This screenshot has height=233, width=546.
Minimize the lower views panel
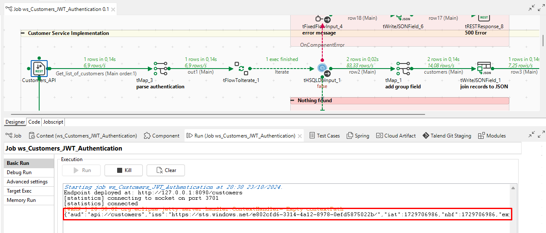click(x=531, y=135)
